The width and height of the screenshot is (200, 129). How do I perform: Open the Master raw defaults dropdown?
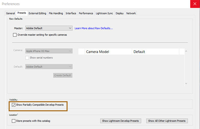tap(49, 28)
